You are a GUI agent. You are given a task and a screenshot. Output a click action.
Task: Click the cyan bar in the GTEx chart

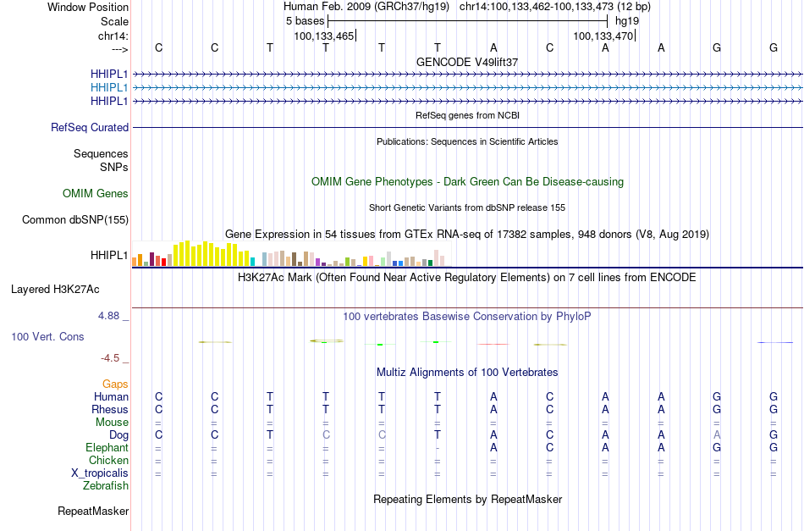click(x=252, y=262)
